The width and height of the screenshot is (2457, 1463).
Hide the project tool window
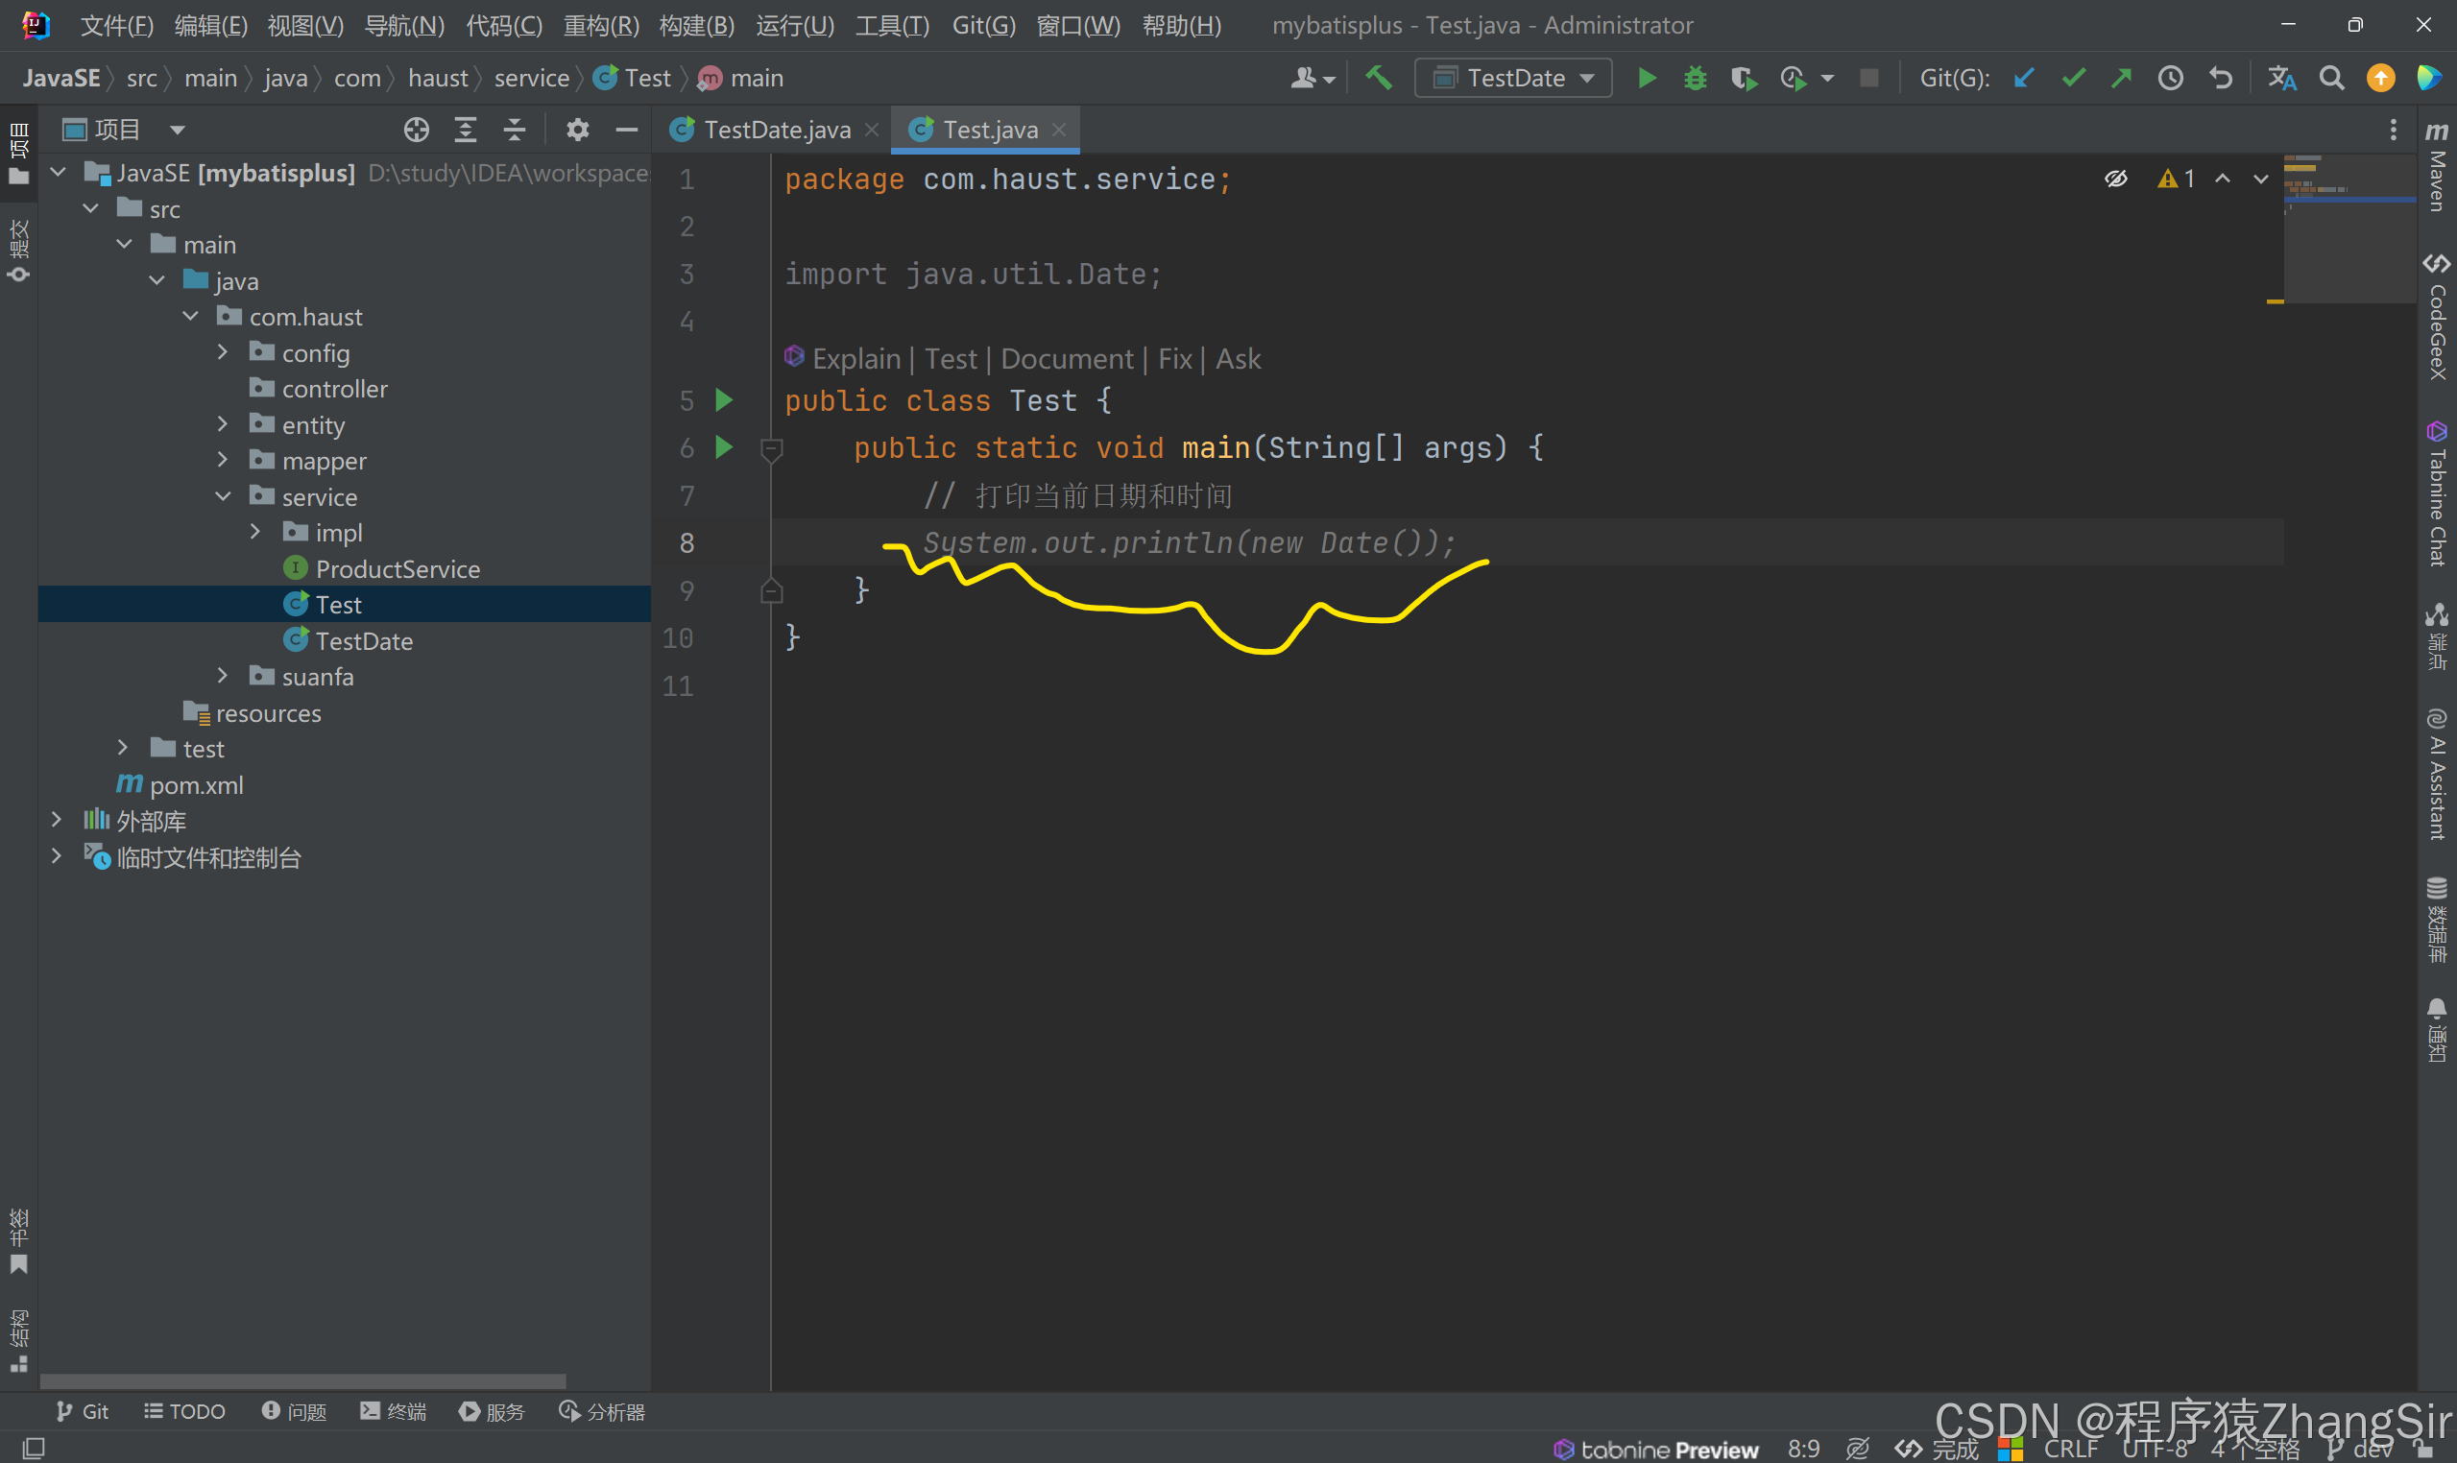click(x=627, y=130)
